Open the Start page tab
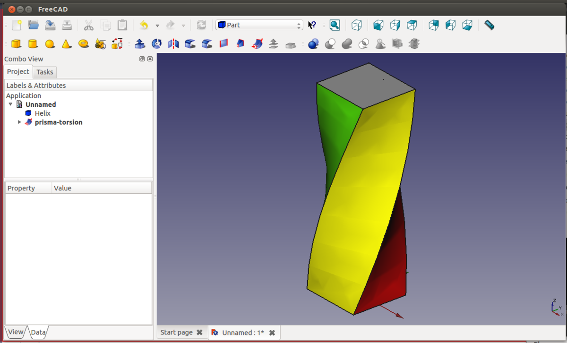567x343 pixels. click(176, 332)
